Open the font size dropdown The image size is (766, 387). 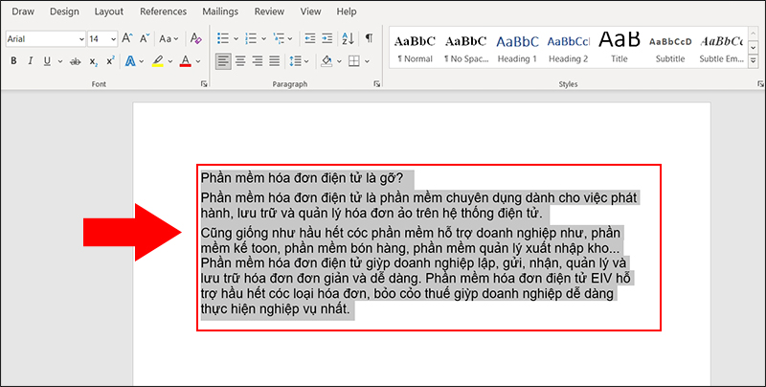pos(112,39)
